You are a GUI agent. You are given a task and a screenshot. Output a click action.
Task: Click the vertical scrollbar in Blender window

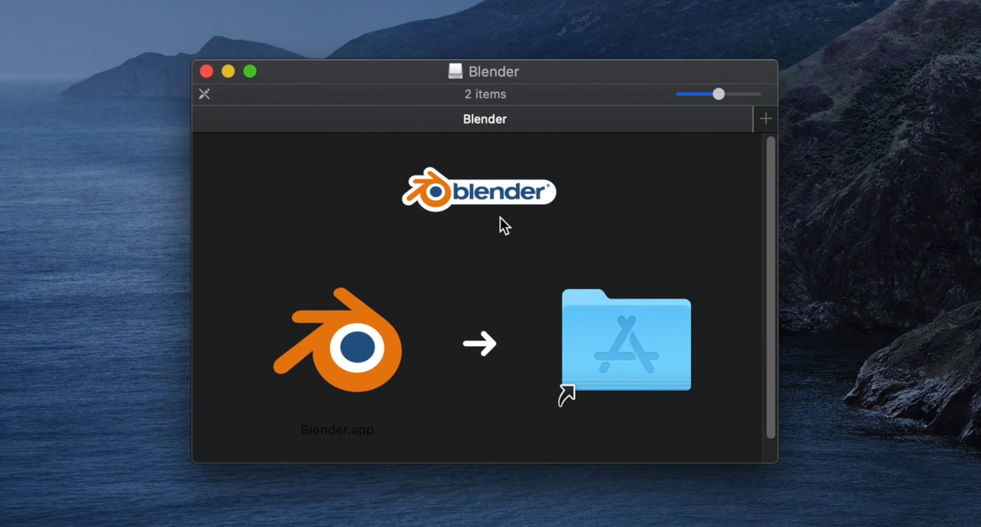[770, 287]
